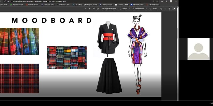Add page to favorites star
This screenshot has height=106, width=213.
(157, 1)
